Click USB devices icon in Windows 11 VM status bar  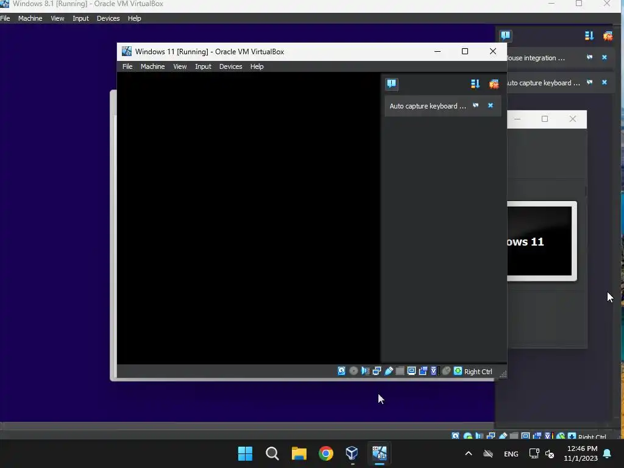tap(389, 371)
